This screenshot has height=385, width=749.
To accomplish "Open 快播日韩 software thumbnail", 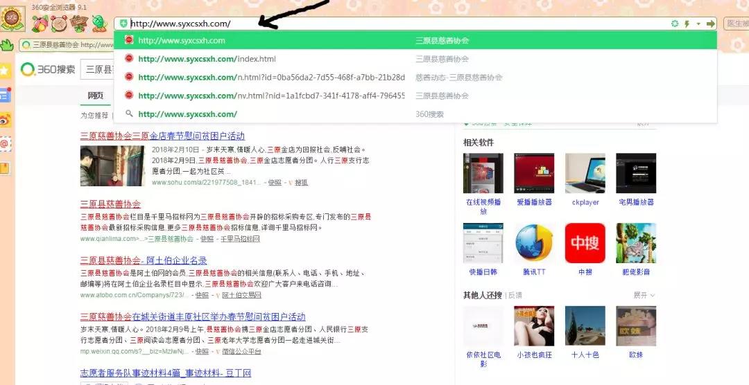I will tap(483, 243).
